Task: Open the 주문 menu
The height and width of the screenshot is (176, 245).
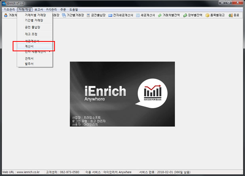Action: tap(63, 9)
